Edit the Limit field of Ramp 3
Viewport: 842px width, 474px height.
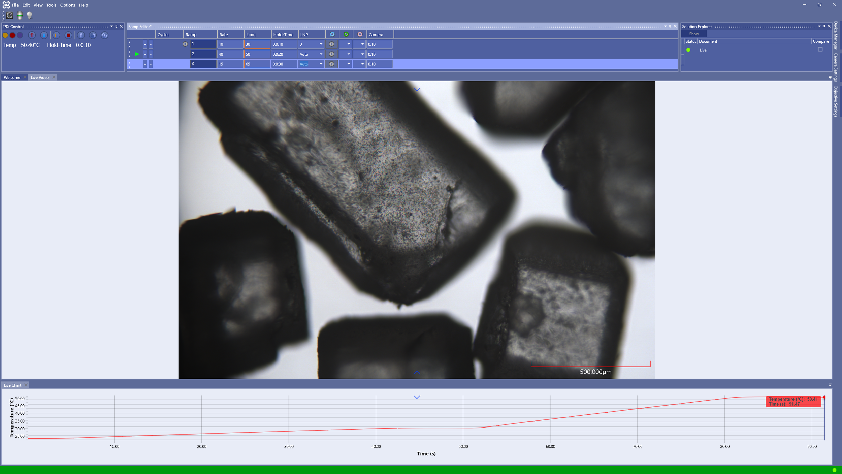[257, 64]
